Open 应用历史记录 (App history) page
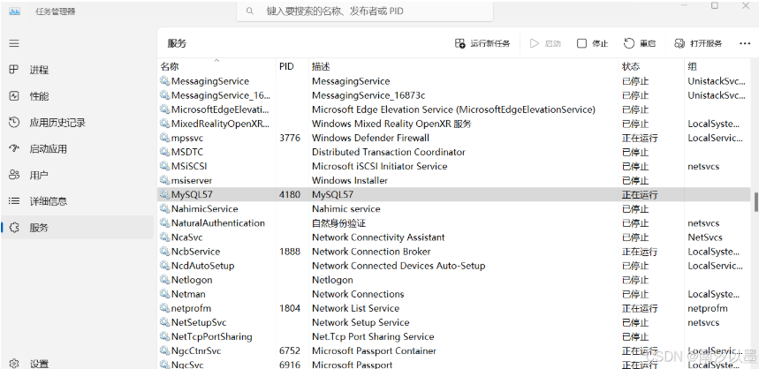 [57, 123]
